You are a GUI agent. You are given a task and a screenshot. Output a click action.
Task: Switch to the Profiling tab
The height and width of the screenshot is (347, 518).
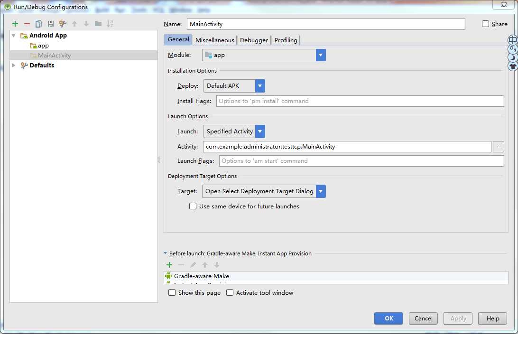[x=286, y=40]
